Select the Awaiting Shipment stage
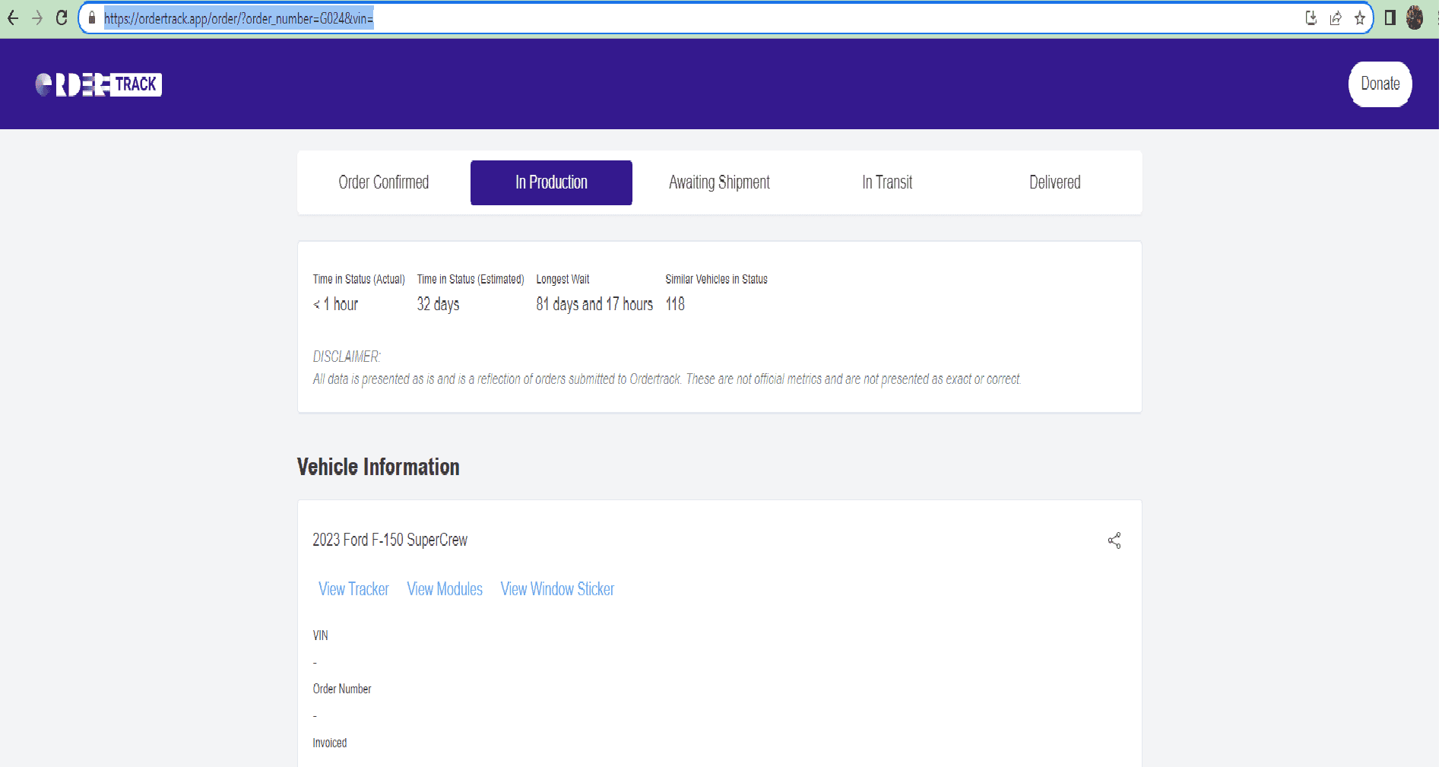Image resolution: width=1442 pixels, height=767 pixels. [x=719, y=182]
